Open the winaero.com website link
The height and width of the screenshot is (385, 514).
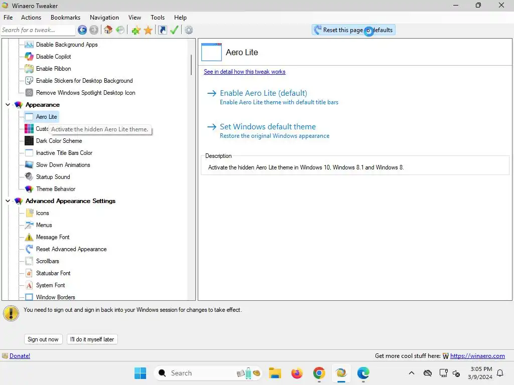477,356
